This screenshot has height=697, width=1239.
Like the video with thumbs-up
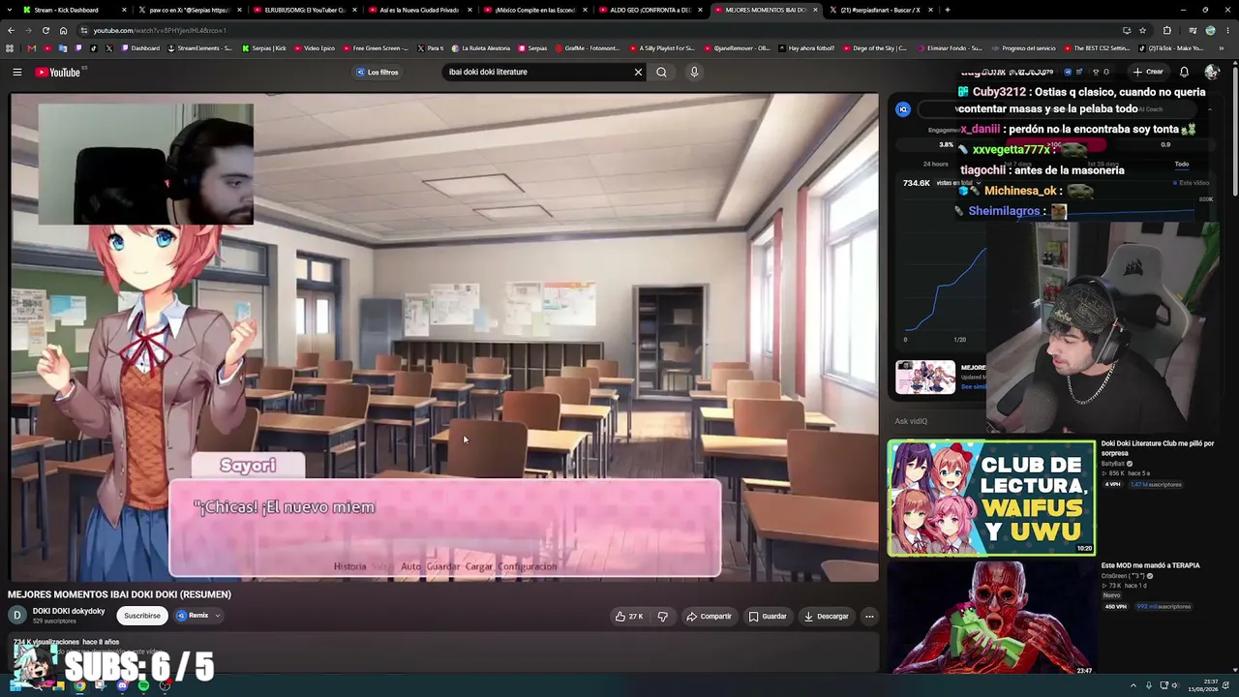click(x=629, y=616)
